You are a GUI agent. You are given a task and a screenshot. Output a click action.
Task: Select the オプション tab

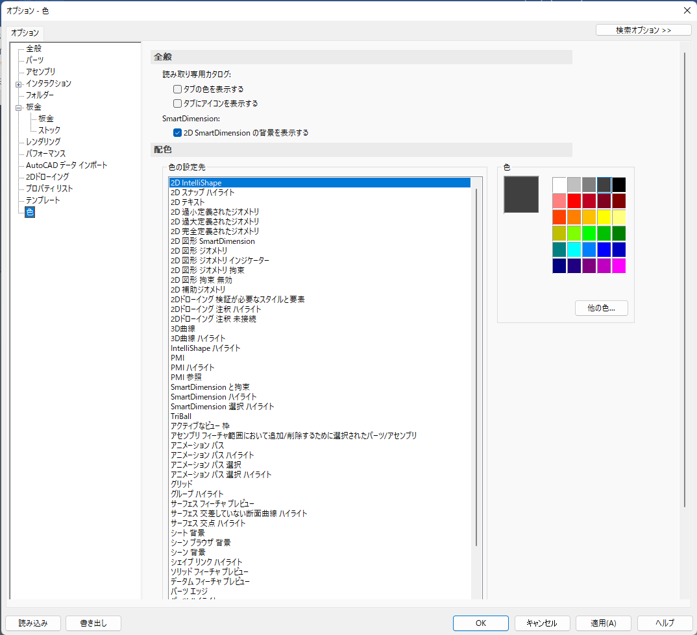tap(25, 32)
